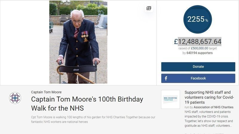Select the 'Captain Tom Moore' fundraiser name
239x134 pixels.
tap(46, 92)
